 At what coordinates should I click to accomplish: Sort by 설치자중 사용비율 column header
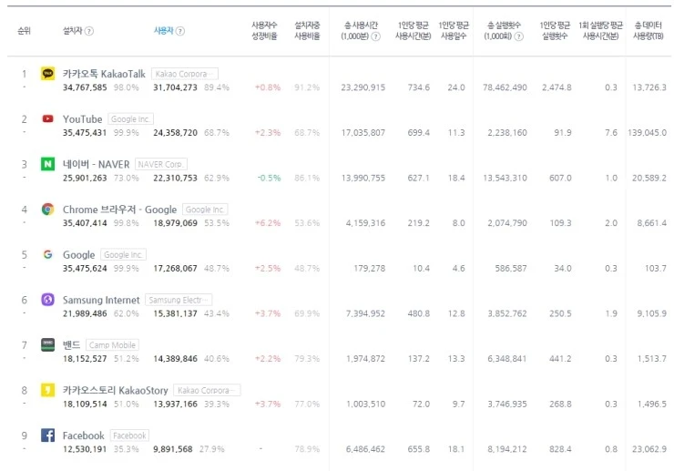tap(307, 31)
